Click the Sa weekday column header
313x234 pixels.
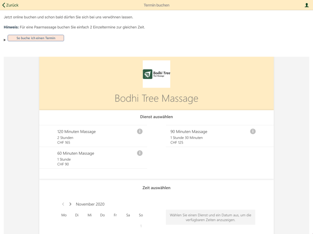coord(128,215)
